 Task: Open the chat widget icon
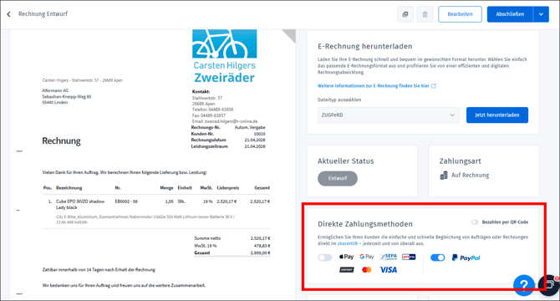[x=550, y=284]
